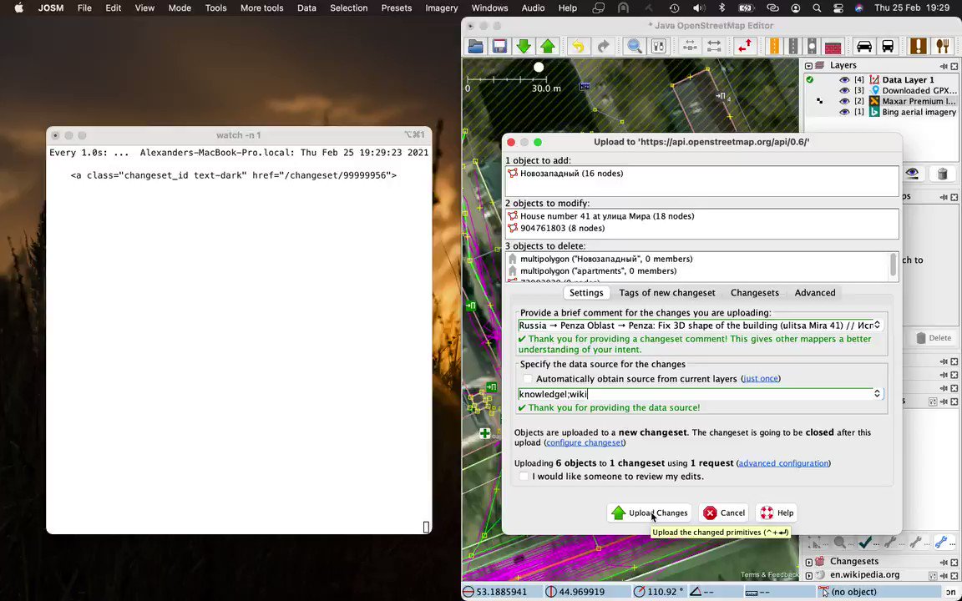Click the data source input field
962x601 pixels.
(x=695, y=394)
